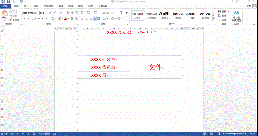Viewport: 258px width, 136px height.
Task: Click the Grow Font icon
Action: [x=51, y=13]
